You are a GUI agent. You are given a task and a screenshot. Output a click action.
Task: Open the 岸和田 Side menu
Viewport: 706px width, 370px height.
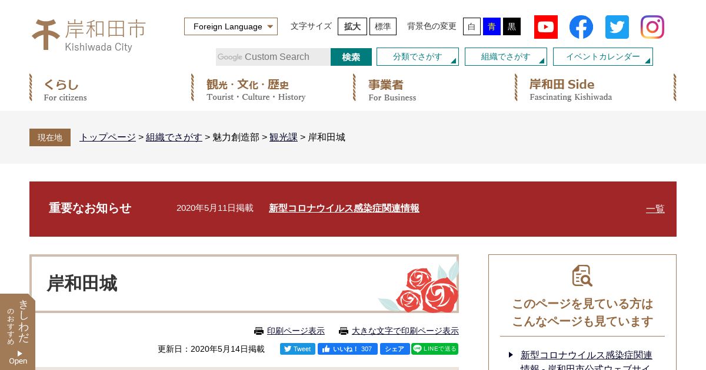click(x=595, y=88)
